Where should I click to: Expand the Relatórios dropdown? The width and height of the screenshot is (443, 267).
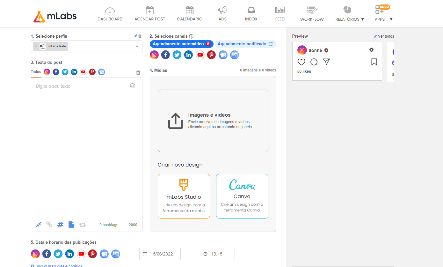[350, 19]
